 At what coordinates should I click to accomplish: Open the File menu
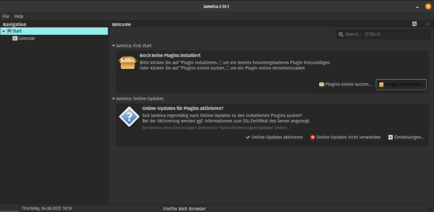coord(6,17)
